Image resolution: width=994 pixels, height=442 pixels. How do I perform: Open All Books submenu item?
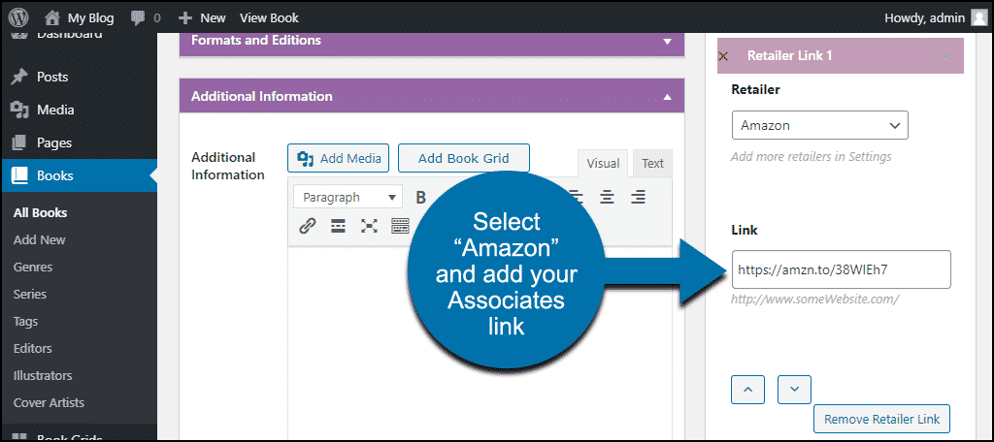click(x=40, y=213)
